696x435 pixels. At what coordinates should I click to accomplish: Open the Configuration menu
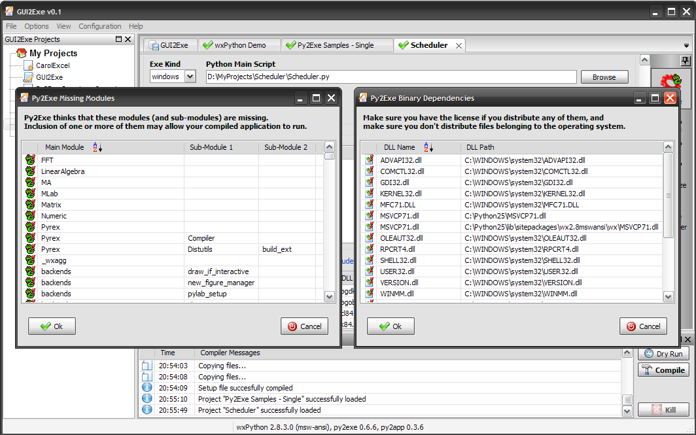99,26
